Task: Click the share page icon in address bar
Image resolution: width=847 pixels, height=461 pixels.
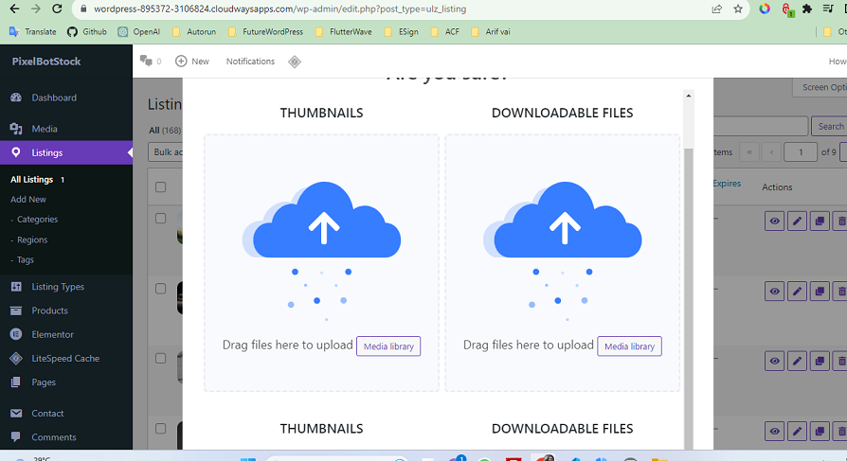Action: 717,9
